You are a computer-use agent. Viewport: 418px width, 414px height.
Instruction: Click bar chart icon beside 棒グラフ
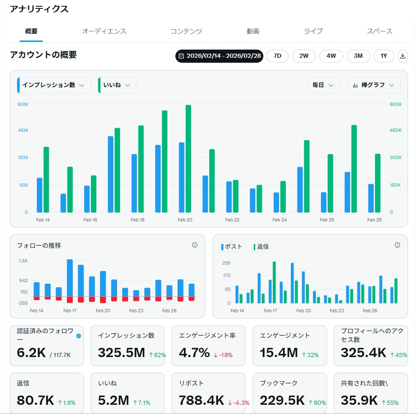[355, 85]
